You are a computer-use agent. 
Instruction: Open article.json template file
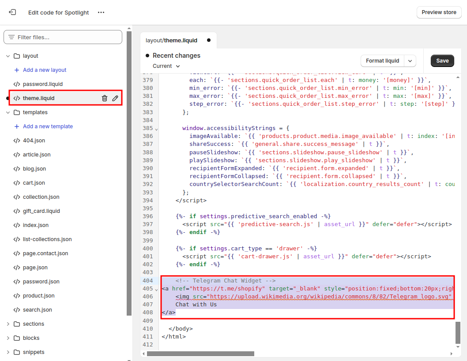37,155
